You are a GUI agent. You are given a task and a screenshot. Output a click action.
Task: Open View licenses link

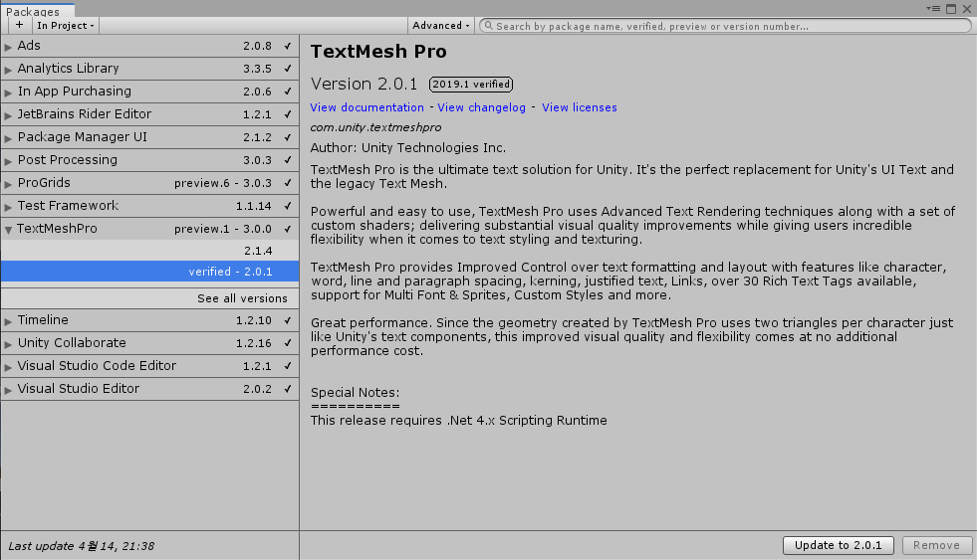[x=580, y=107]
